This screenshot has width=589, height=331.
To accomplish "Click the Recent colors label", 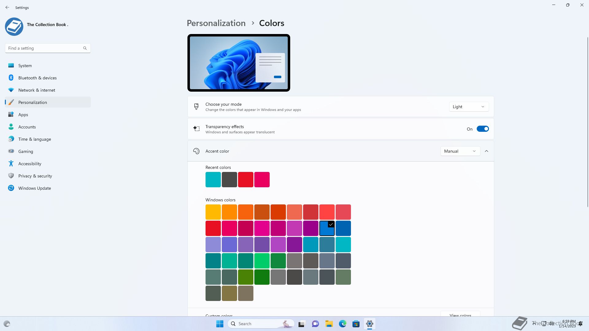I will point(218,167).
